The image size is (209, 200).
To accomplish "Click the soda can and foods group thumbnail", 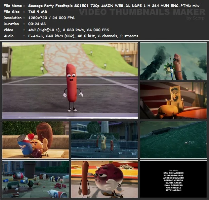I will coord(36,140).
